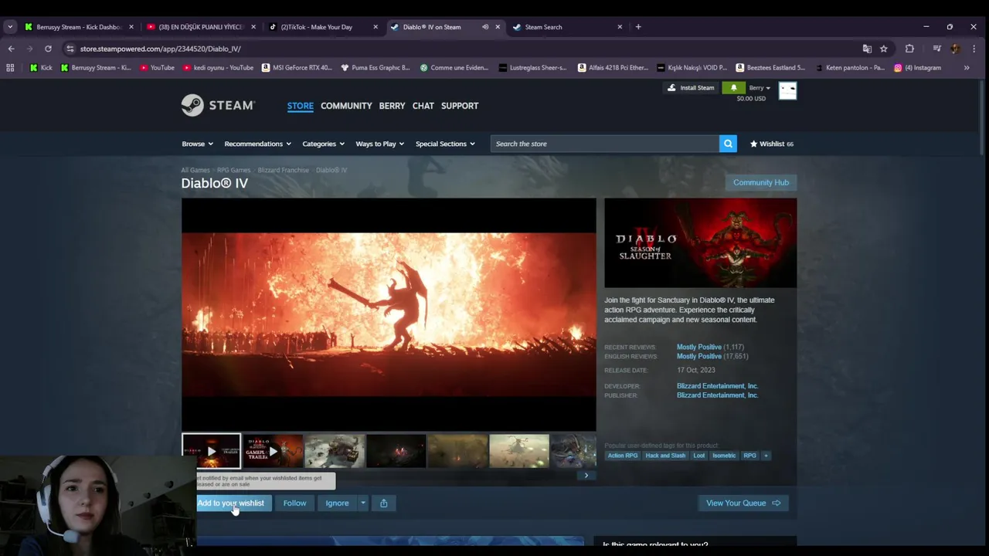Viewport: 989px width, 556px height.
Task: Open the BERRY profile menu
Action: click(392, 106)
